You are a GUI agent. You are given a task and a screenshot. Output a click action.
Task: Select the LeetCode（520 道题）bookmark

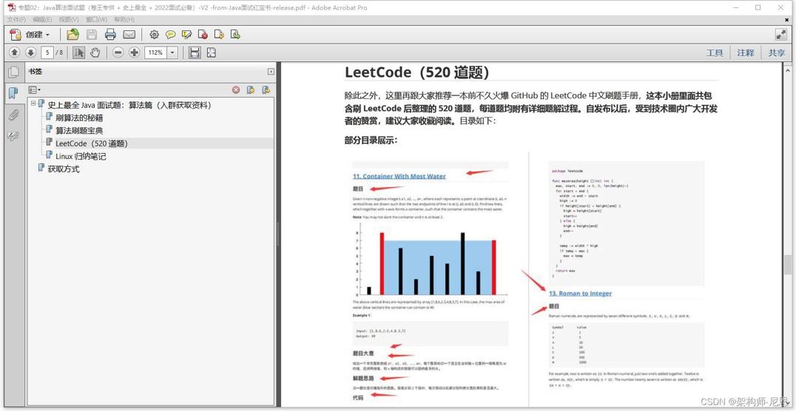(x=92, y=143)
